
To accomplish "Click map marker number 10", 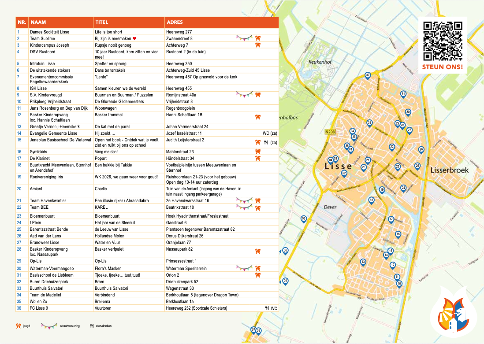I will tap(399, 284).
